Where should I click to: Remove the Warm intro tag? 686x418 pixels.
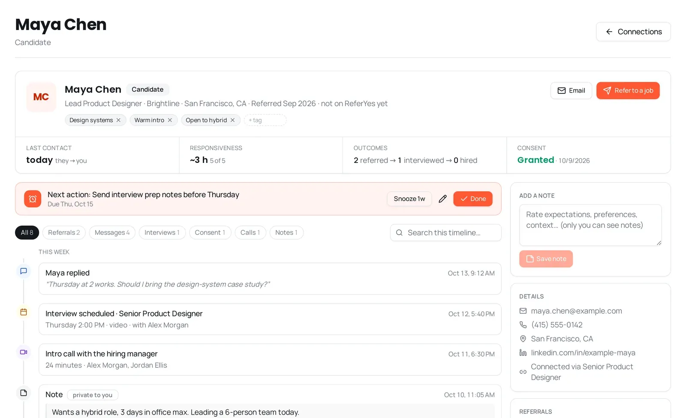click(x=170, y=120)
